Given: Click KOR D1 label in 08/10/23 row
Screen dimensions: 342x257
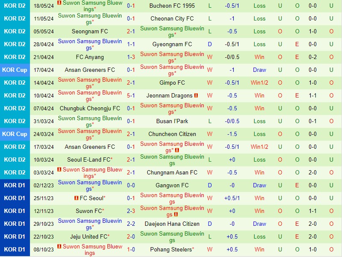Looking at the screenshot, I should click(x=15, y=249).
